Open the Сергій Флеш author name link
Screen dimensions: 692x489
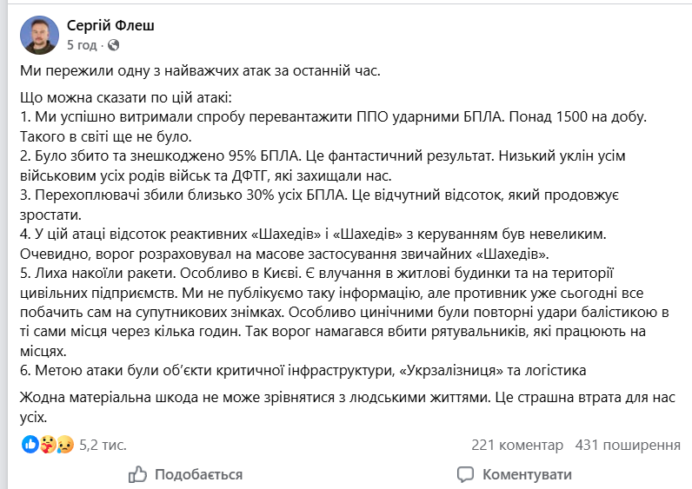click(110, 25)
